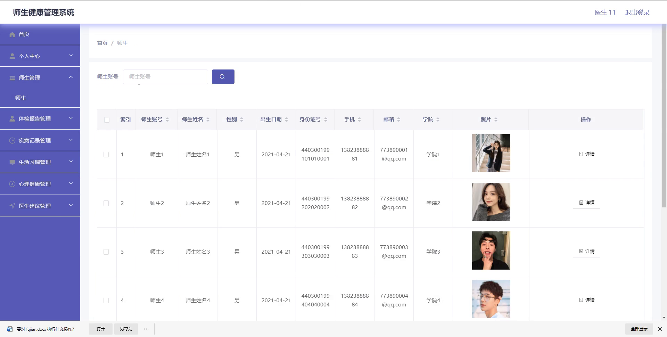Open the 医生建议管理 menu label
This screenshot has width=667, height=337.
[35, 206]
